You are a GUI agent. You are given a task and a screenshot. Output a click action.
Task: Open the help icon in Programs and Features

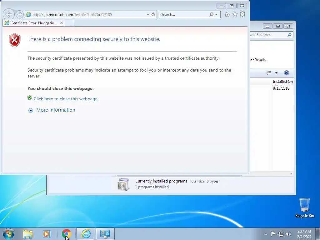(287, 73)
